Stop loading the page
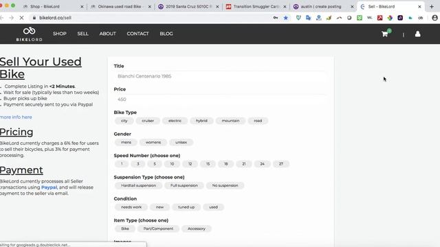 pos(21,18)
